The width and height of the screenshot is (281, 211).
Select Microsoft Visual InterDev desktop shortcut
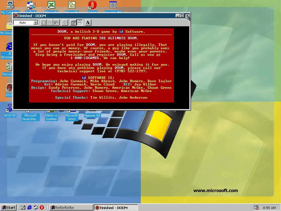30,115
